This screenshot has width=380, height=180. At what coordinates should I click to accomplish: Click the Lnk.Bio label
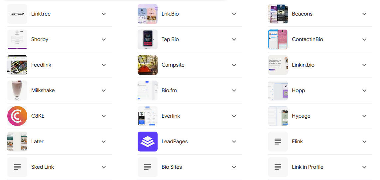(x=170, y=14)
